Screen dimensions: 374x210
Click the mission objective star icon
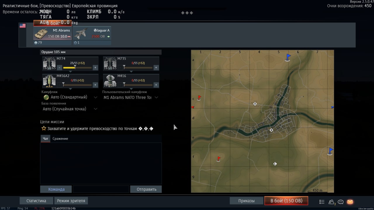coord(44,128)
